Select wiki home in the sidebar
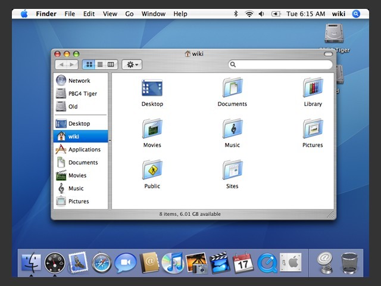The image size is (381, 286). [x=80, y=136]
